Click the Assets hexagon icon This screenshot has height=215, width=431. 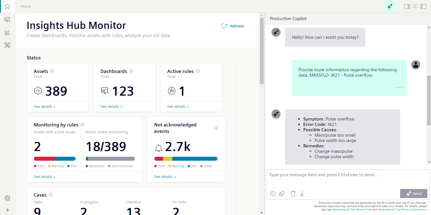(38, 91)
